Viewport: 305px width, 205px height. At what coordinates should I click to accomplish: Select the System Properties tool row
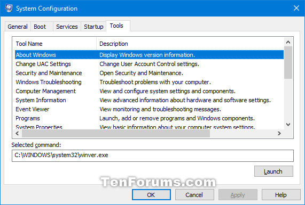(149, 127)
